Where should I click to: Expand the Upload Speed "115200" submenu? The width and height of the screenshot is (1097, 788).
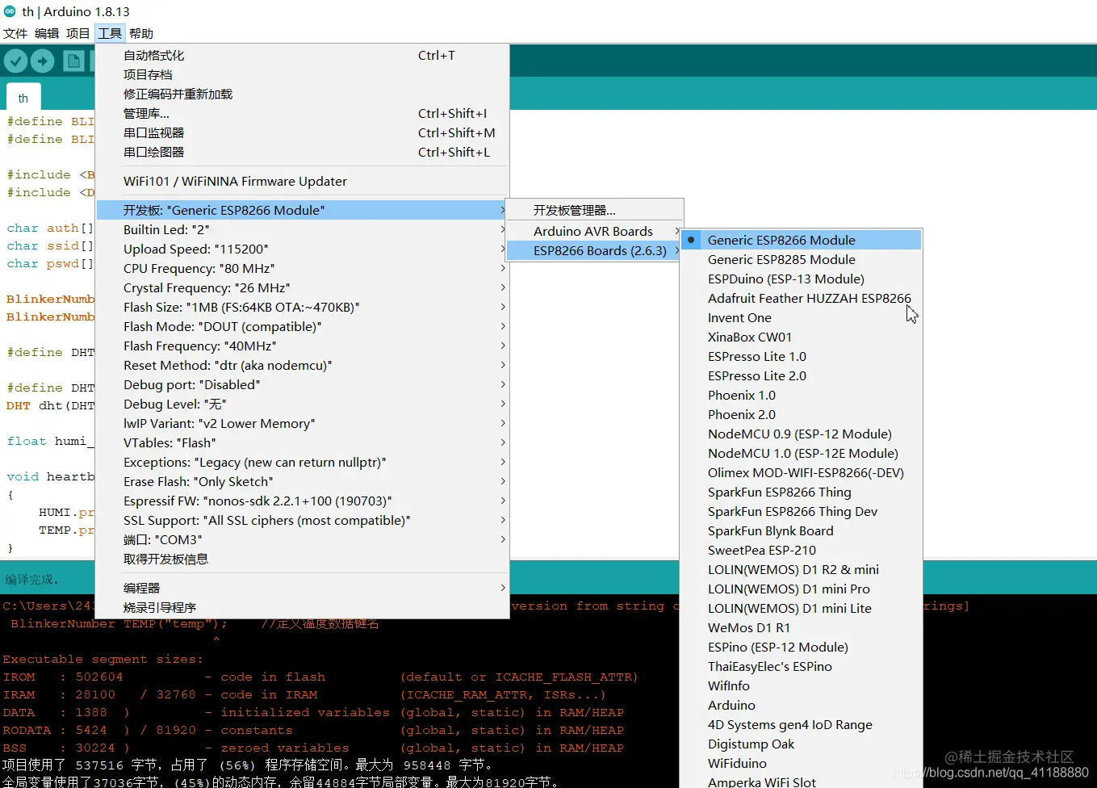[303, 249]
